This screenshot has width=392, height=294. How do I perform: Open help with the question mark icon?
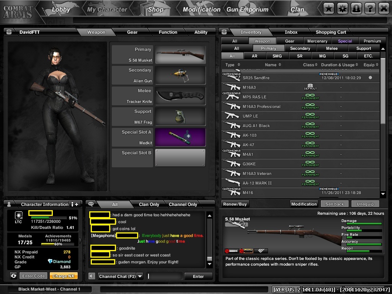coord(370,9)
